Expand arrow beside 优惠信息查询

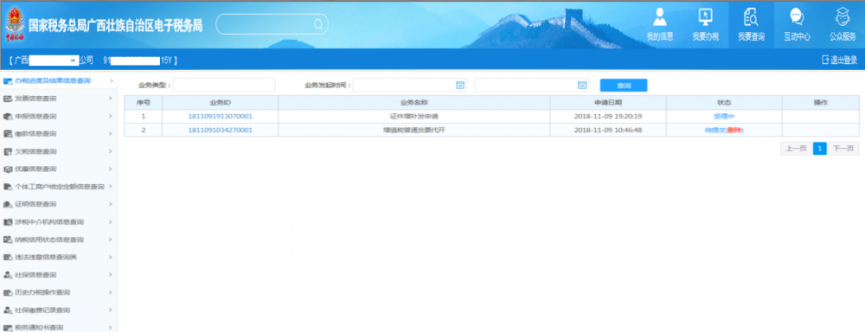(x=111, y=169)
